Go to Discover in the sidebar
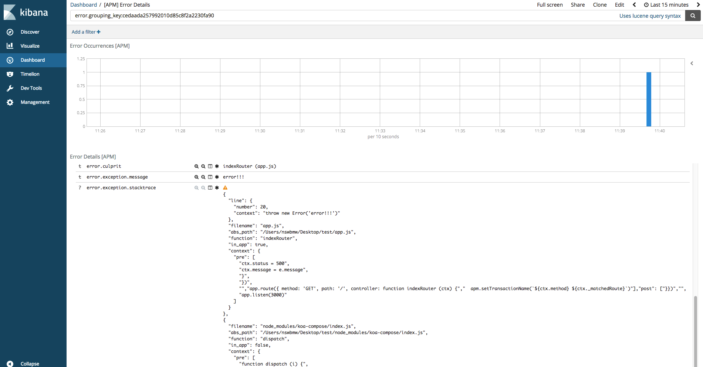The width and height of the screenshot is (703, 367). [30, 32]
